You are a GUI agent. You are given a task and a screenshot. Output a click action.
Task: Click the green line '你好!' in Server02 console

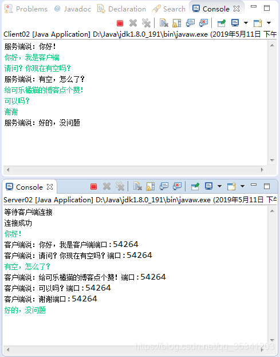pos(13,234)
